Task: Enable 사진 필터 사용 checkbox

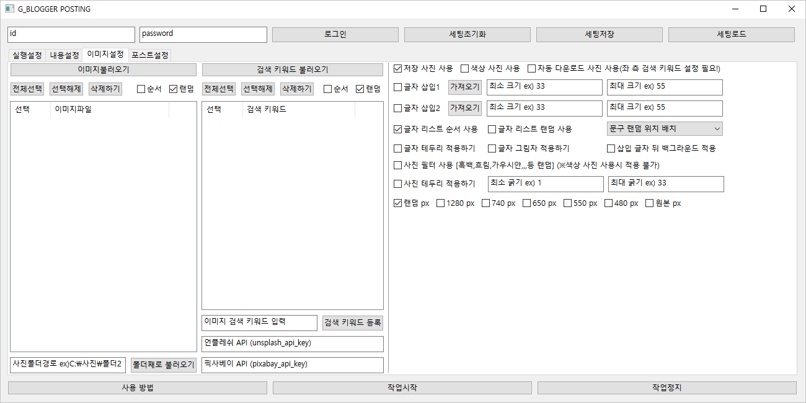Action: coord(398,166)
